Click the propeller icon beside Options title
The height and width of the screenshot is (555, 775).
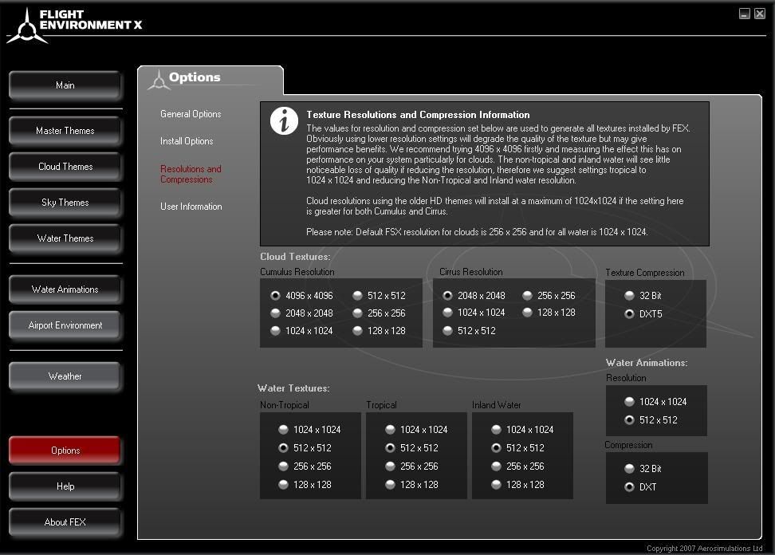click(x=158, y=78)
